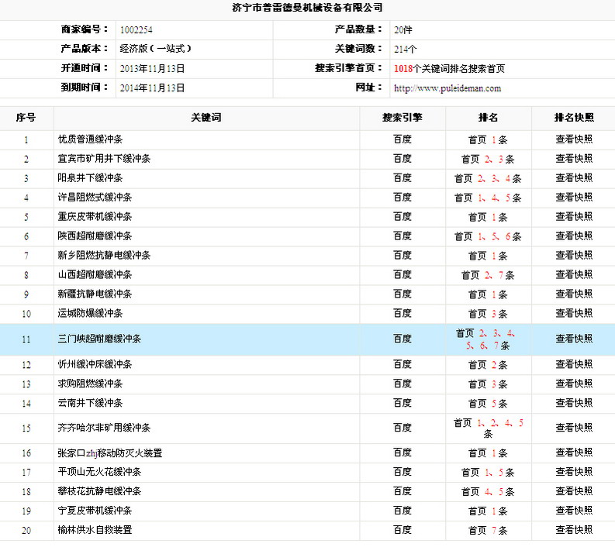Screen dimensions: 615x547
Task: Click the expiry date 2014年11月13日
Action: point(152,88)
